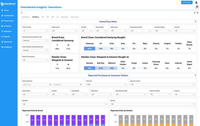Click the start date input field
Image resolution: width=200 pixels, height=126 pixels.
37,84
